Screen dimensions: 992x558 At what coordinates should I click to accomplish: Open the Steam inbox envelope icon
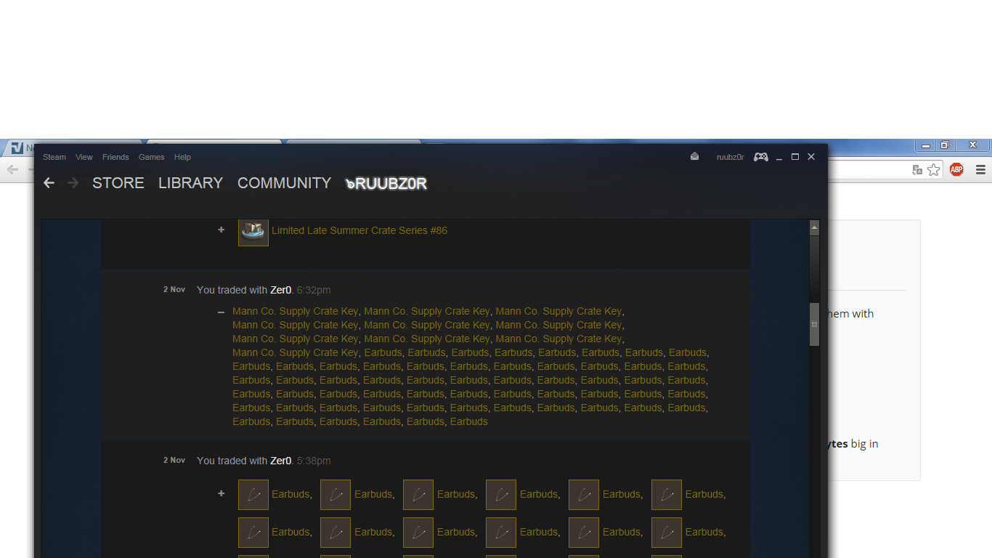(x=694, y=156)
